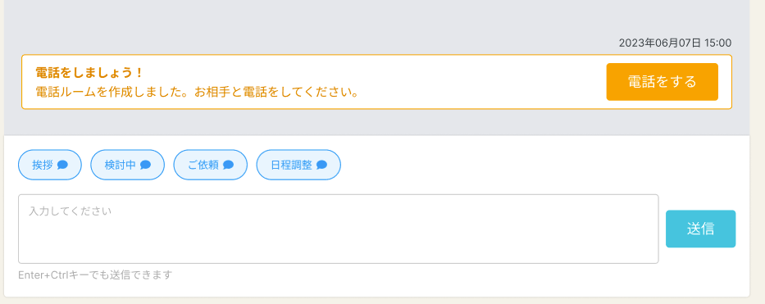765x304 pixels.
Task: Click the 電話をしましょう！ heading text
Action: coord(89,73)
